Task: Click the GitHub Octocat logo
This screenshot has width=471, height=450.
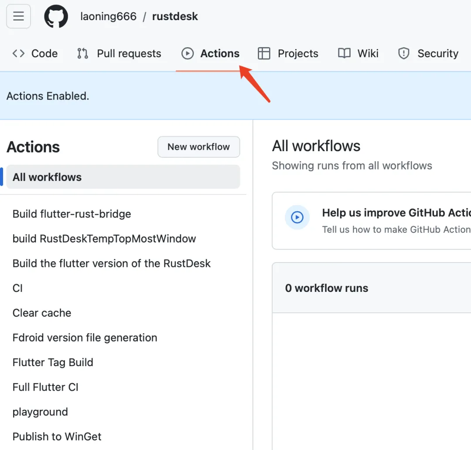Action: tap(56, 17)
